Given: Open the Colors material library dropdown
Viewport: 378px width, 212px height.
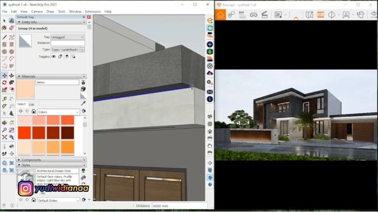Looking at the screenshot, I should click(58, 112).
